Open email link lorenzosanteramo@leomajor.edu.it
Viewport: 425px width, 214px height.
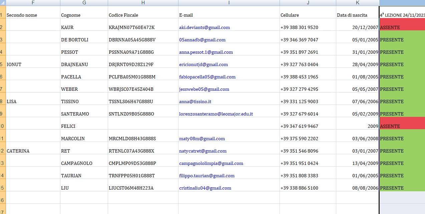tap(216, 114)
